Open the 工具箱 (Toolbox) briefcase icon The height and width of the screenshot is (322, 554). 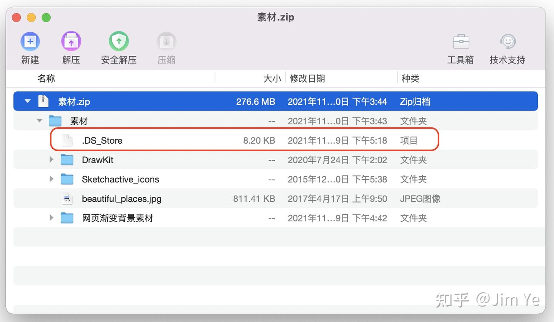pos(461,41)
